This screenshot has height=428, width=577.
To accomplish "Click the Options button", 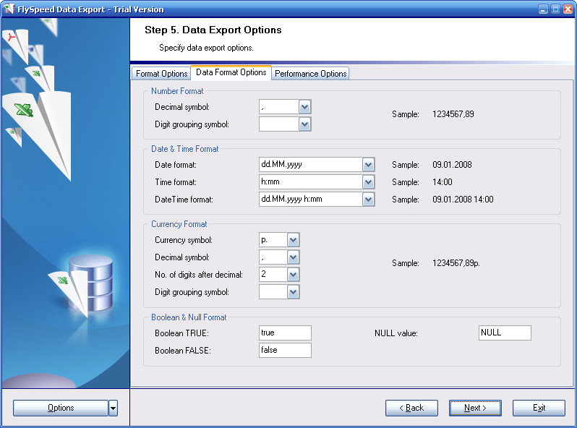I will pos(61,408).
